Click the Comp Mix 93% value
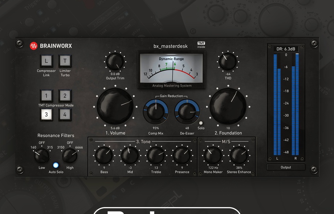Screen dimensions: 334x214 click(x=156, y=128)
